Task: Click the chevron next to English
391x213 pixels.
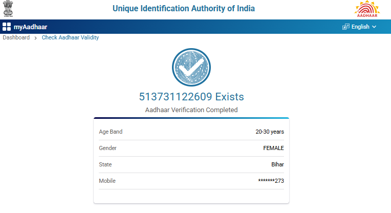Action: point(374,27)
